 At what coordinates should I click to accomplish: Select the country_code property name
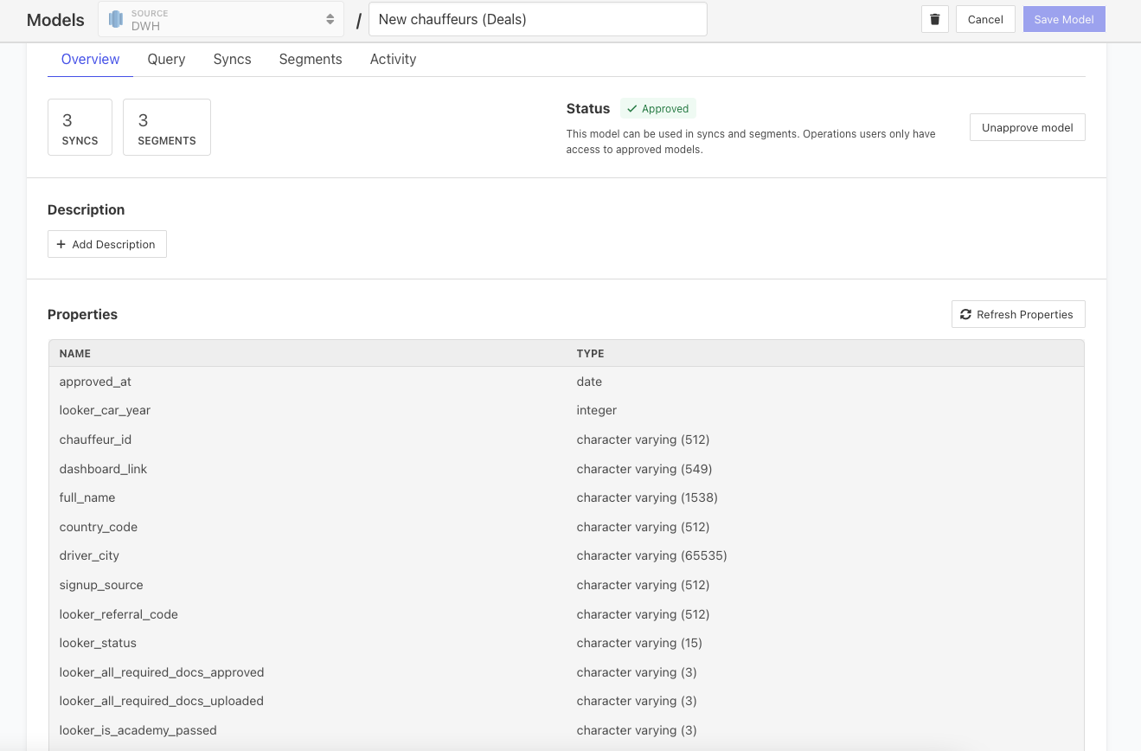click(x=99, y=527)
